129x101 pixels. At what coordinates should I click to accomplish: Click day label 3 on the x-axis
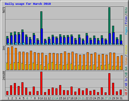tap(16, 98)
